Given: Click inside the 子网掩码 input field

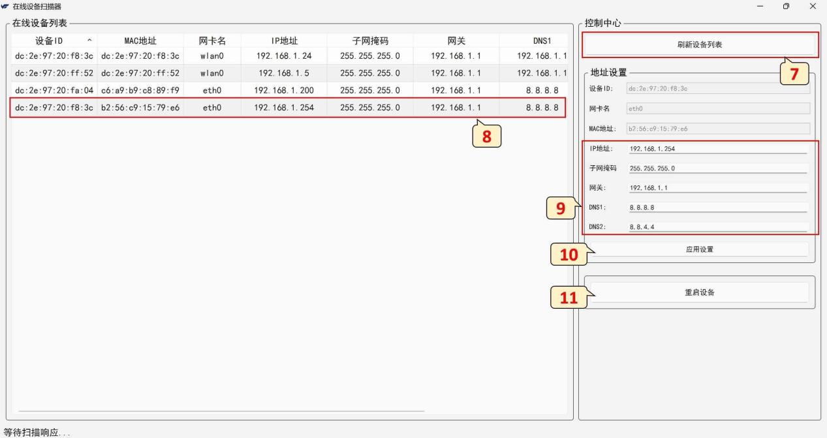Looking at the screenshot, I should tap(717, 168).
